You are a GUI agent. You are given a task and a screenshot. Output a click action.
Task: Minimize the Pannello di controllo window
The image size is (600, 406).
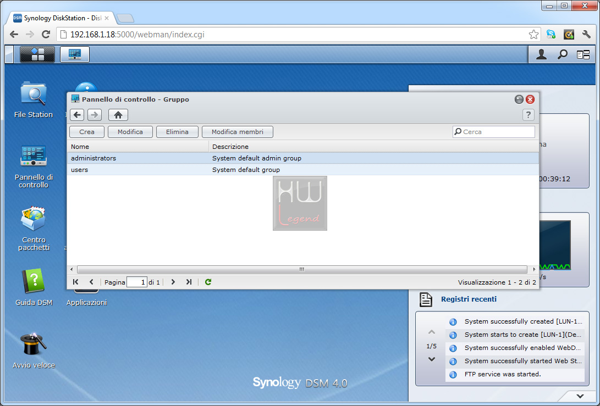(x=519, y=99)
